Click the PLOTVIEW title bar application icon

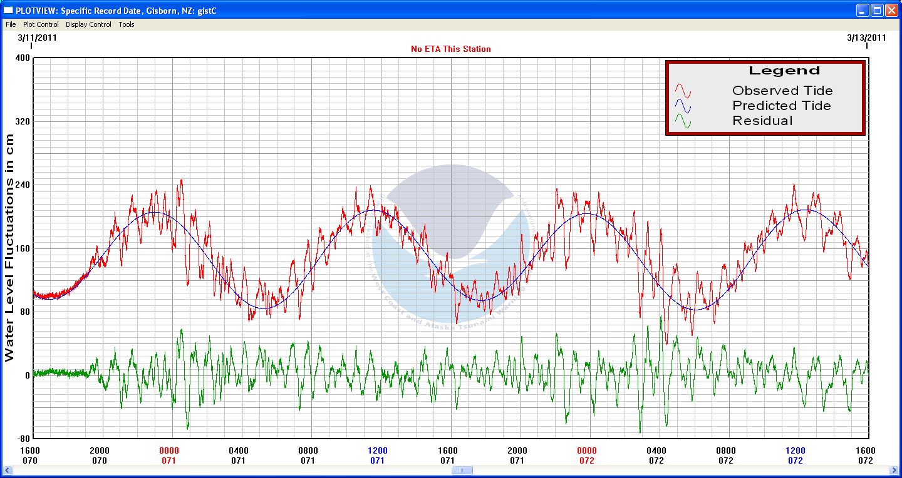click(8, 11)
